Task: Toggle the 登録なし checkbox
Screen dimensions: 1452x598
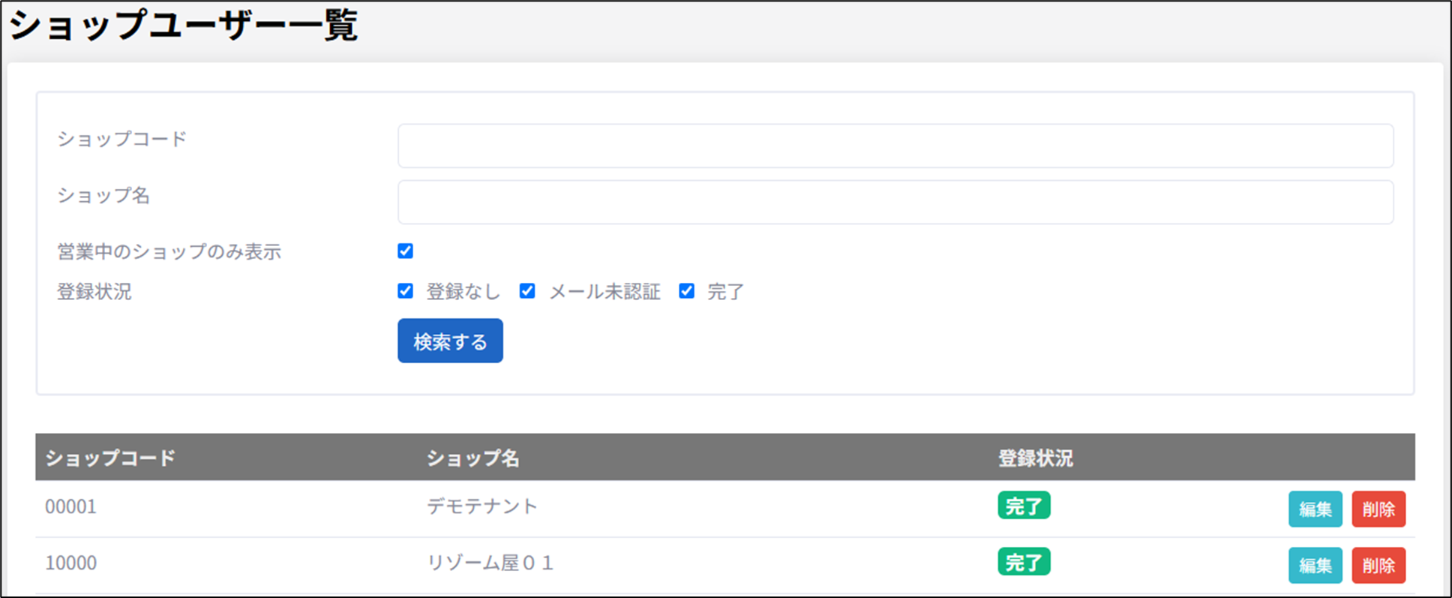Action: pyautogui.click(x=405, y=291)
